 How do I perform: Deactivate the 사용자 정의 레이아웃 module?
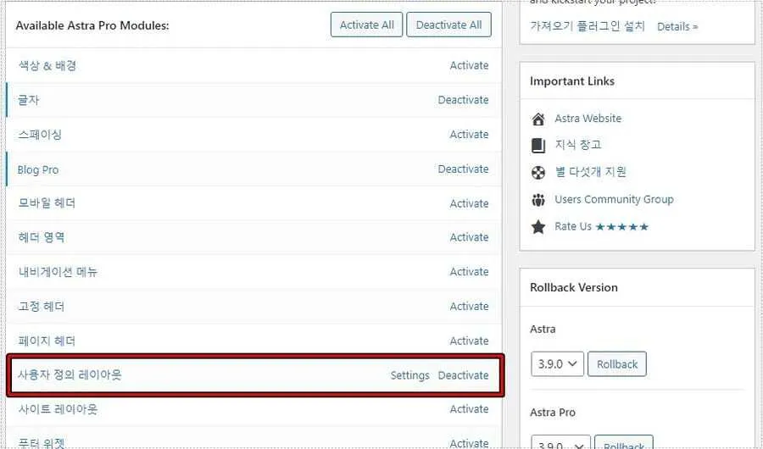(463, 375)
